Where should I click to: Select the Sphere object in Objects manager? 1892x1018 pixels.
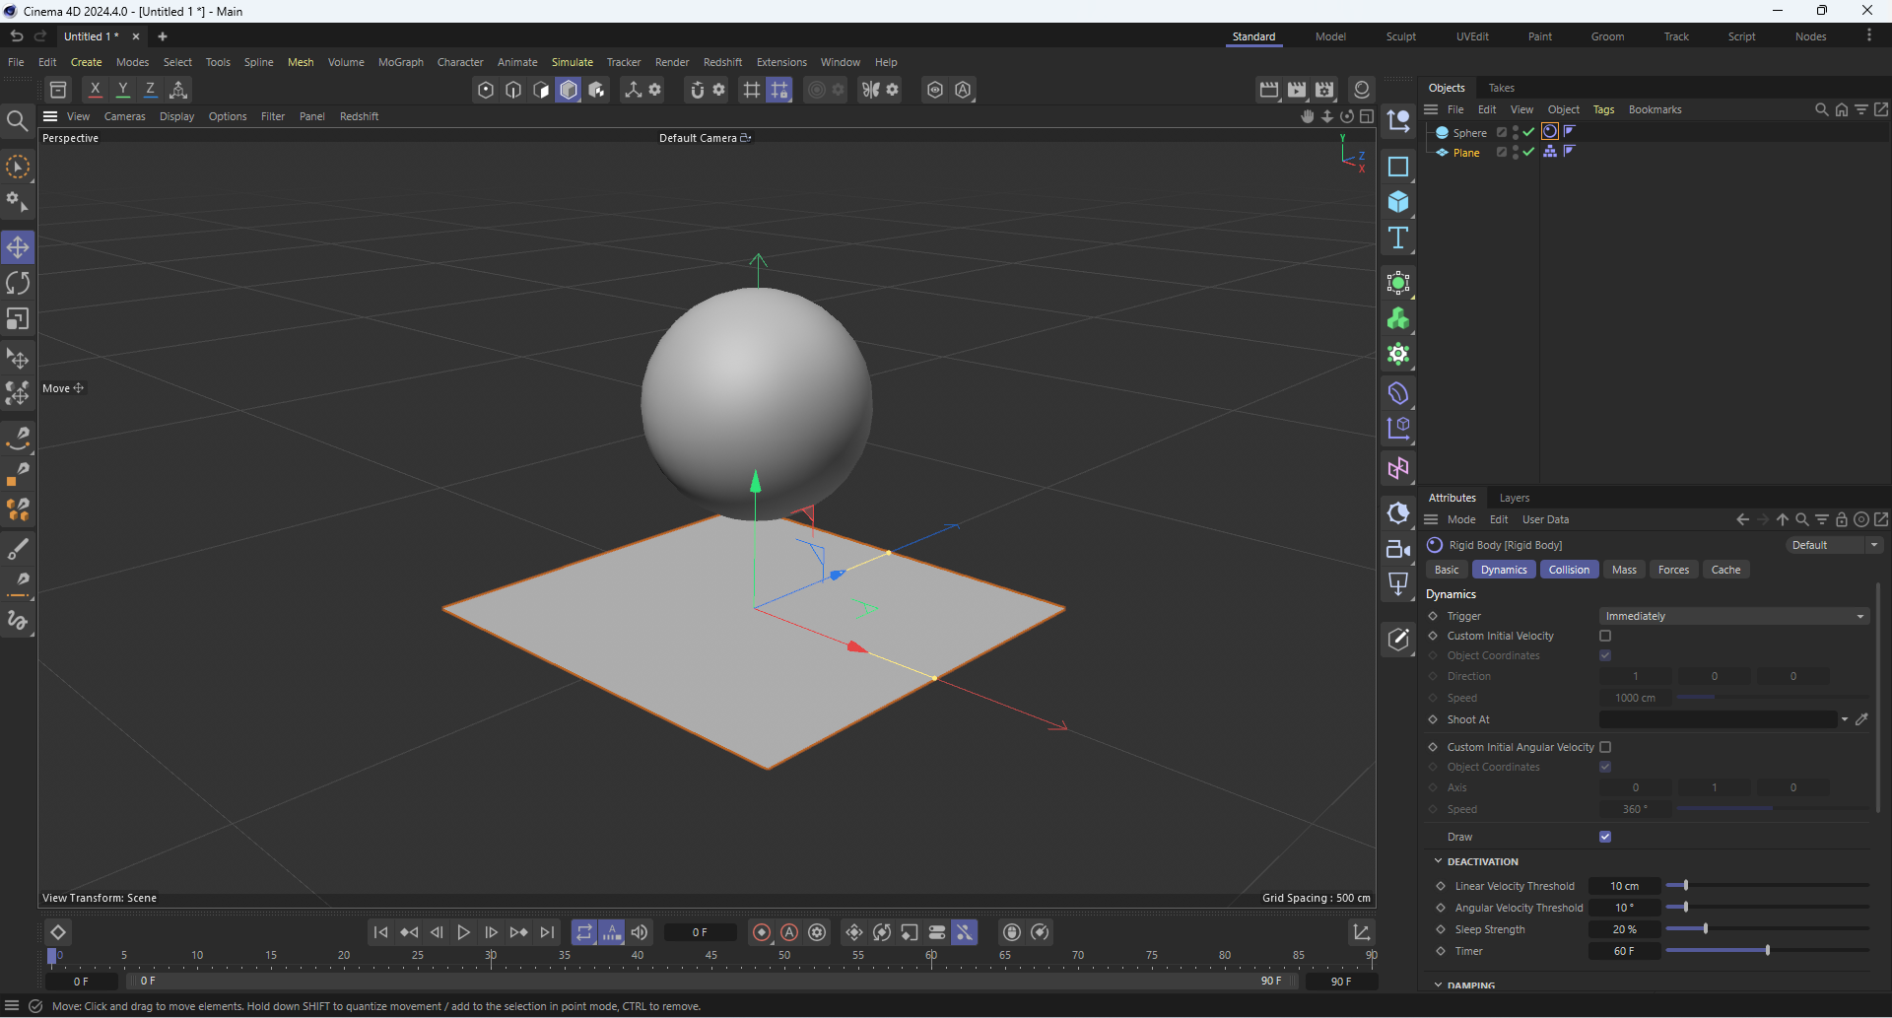[x=1469, y=133]
